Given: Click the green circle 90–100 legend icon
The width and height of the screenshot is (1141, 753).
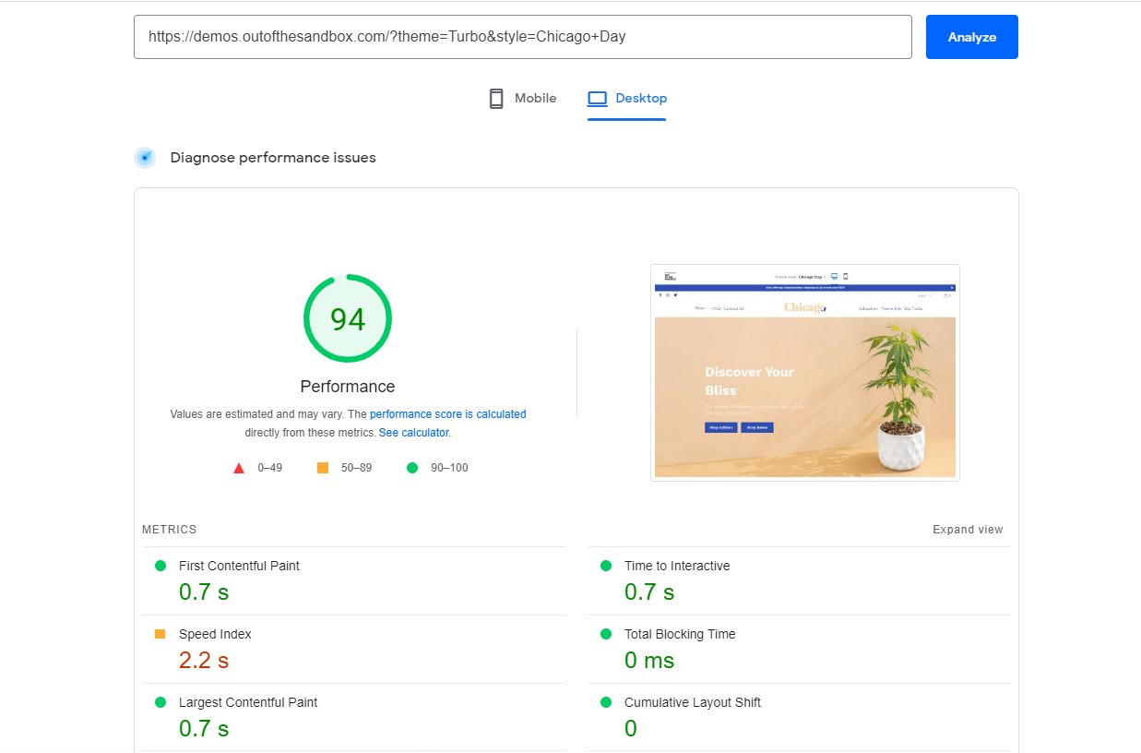Looking at the screenshot, I should tap(412, 468).
